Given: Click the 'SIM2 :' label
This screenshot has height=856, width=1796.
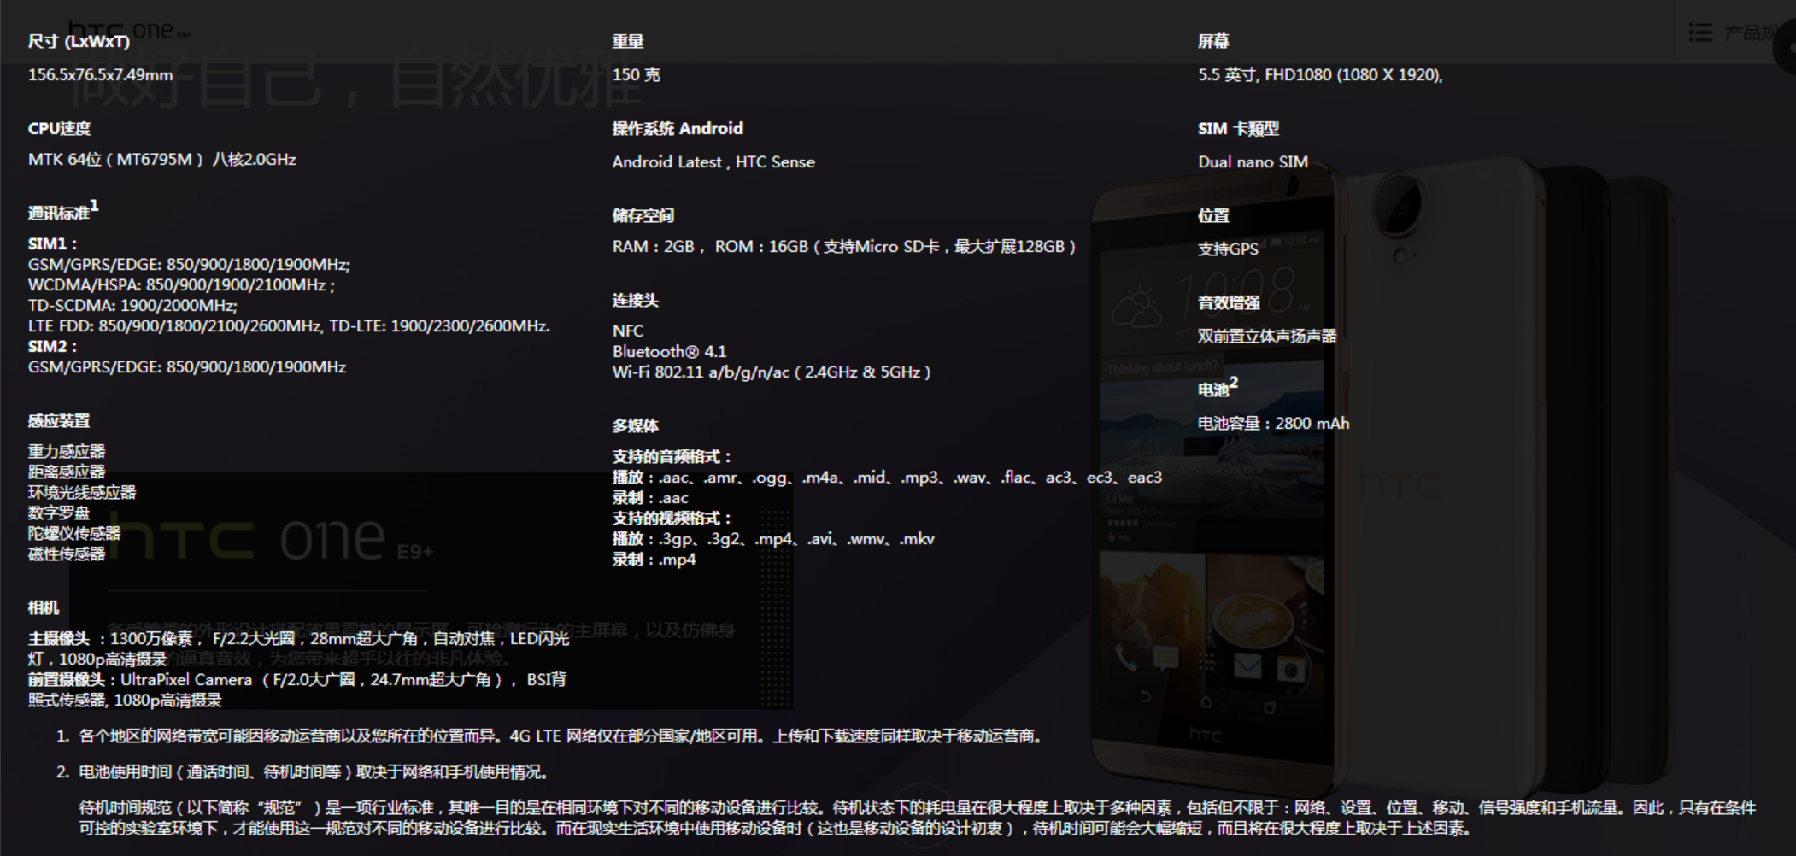Looking at the screenshot, I should click(x=52, y=346).
